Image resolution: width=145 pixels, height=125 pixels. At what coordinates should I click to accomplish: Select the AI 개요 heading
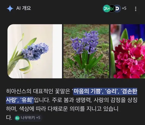click(24, 8)
